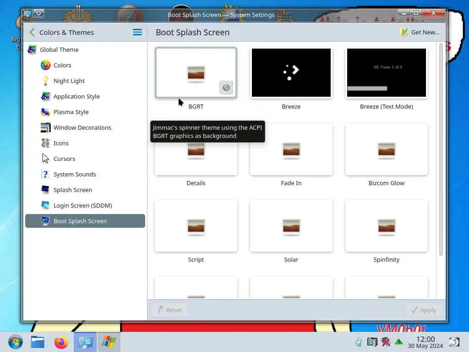
Task: Open the hamburger menu in the sidebar header
Action: pyautogui.click(x=137, y=33)
